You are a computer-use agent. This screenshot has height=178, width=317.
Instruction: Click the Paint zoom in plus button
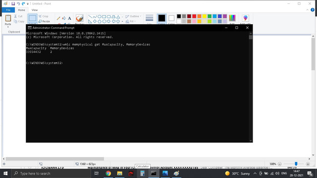click(x=308, y=164)
